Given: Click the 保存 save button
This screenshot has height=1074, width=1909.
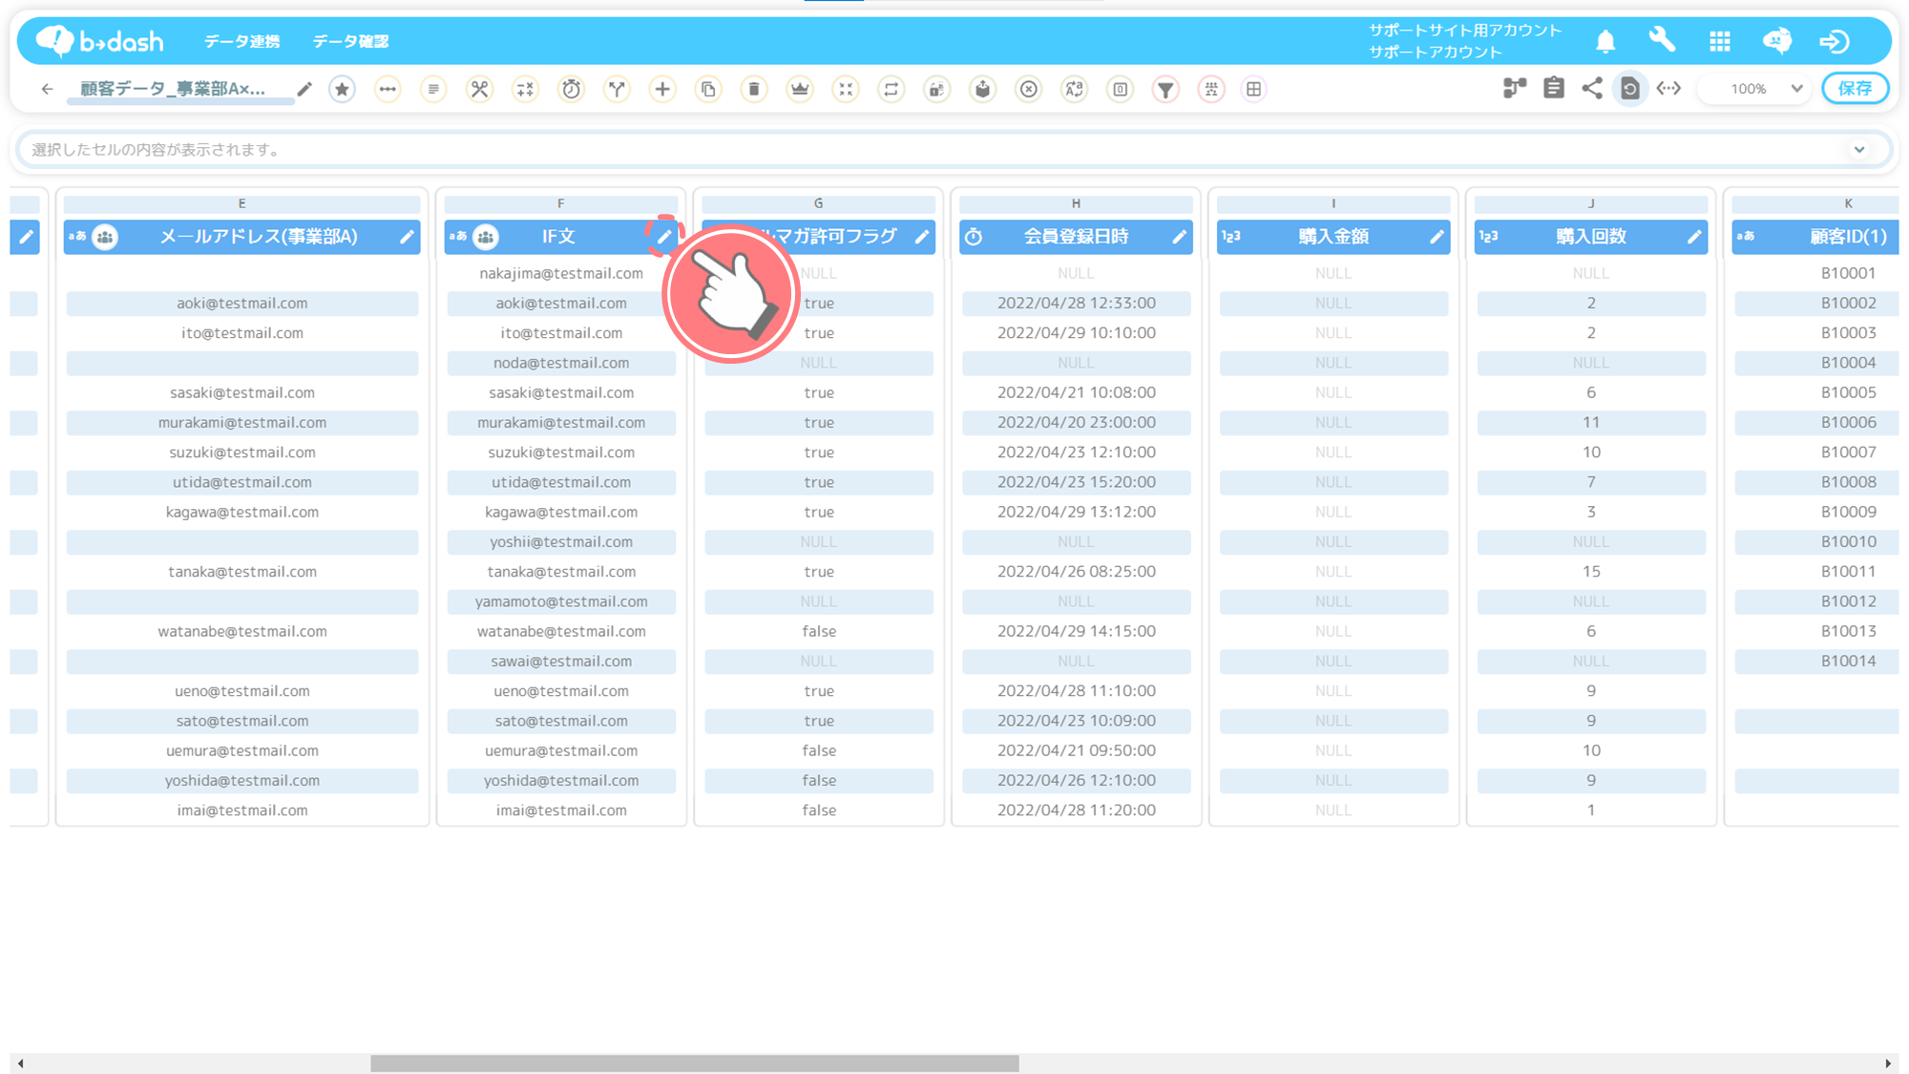Looking at the screenshot, I should coord(1855,89).
